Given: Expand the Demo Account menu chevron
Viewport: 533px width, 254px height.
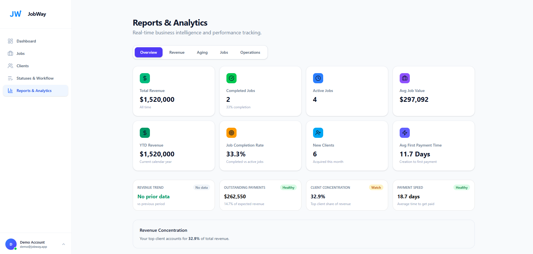Looking at the screenshot, I should point(64,244).
